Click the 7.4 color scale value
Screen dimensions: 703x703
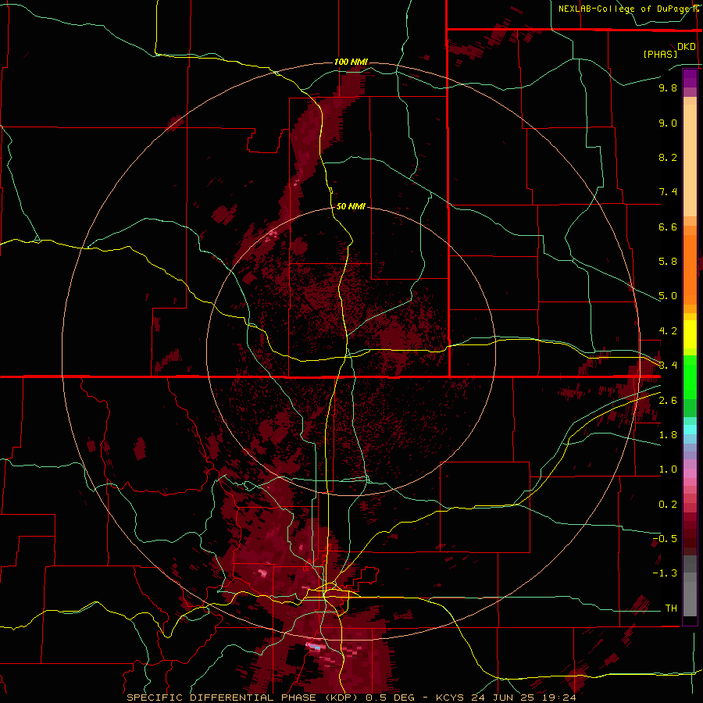coord(668,192)
